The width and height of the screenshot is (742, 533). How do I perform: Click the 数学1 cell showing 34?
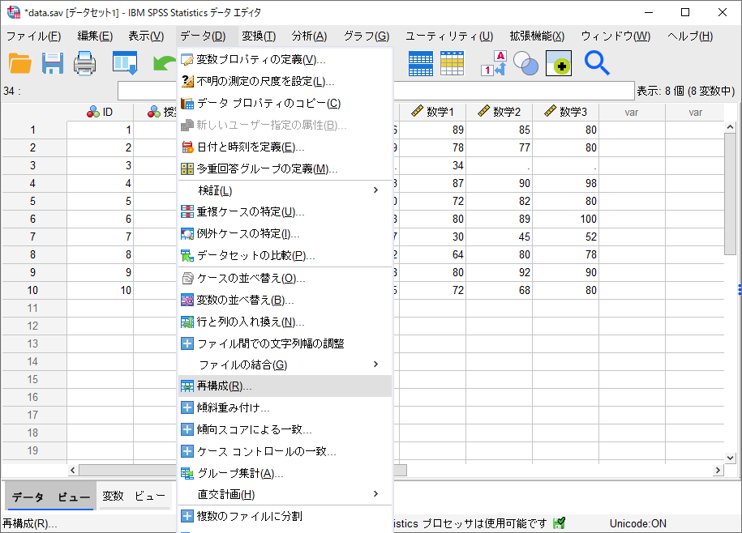coord(432,166)
